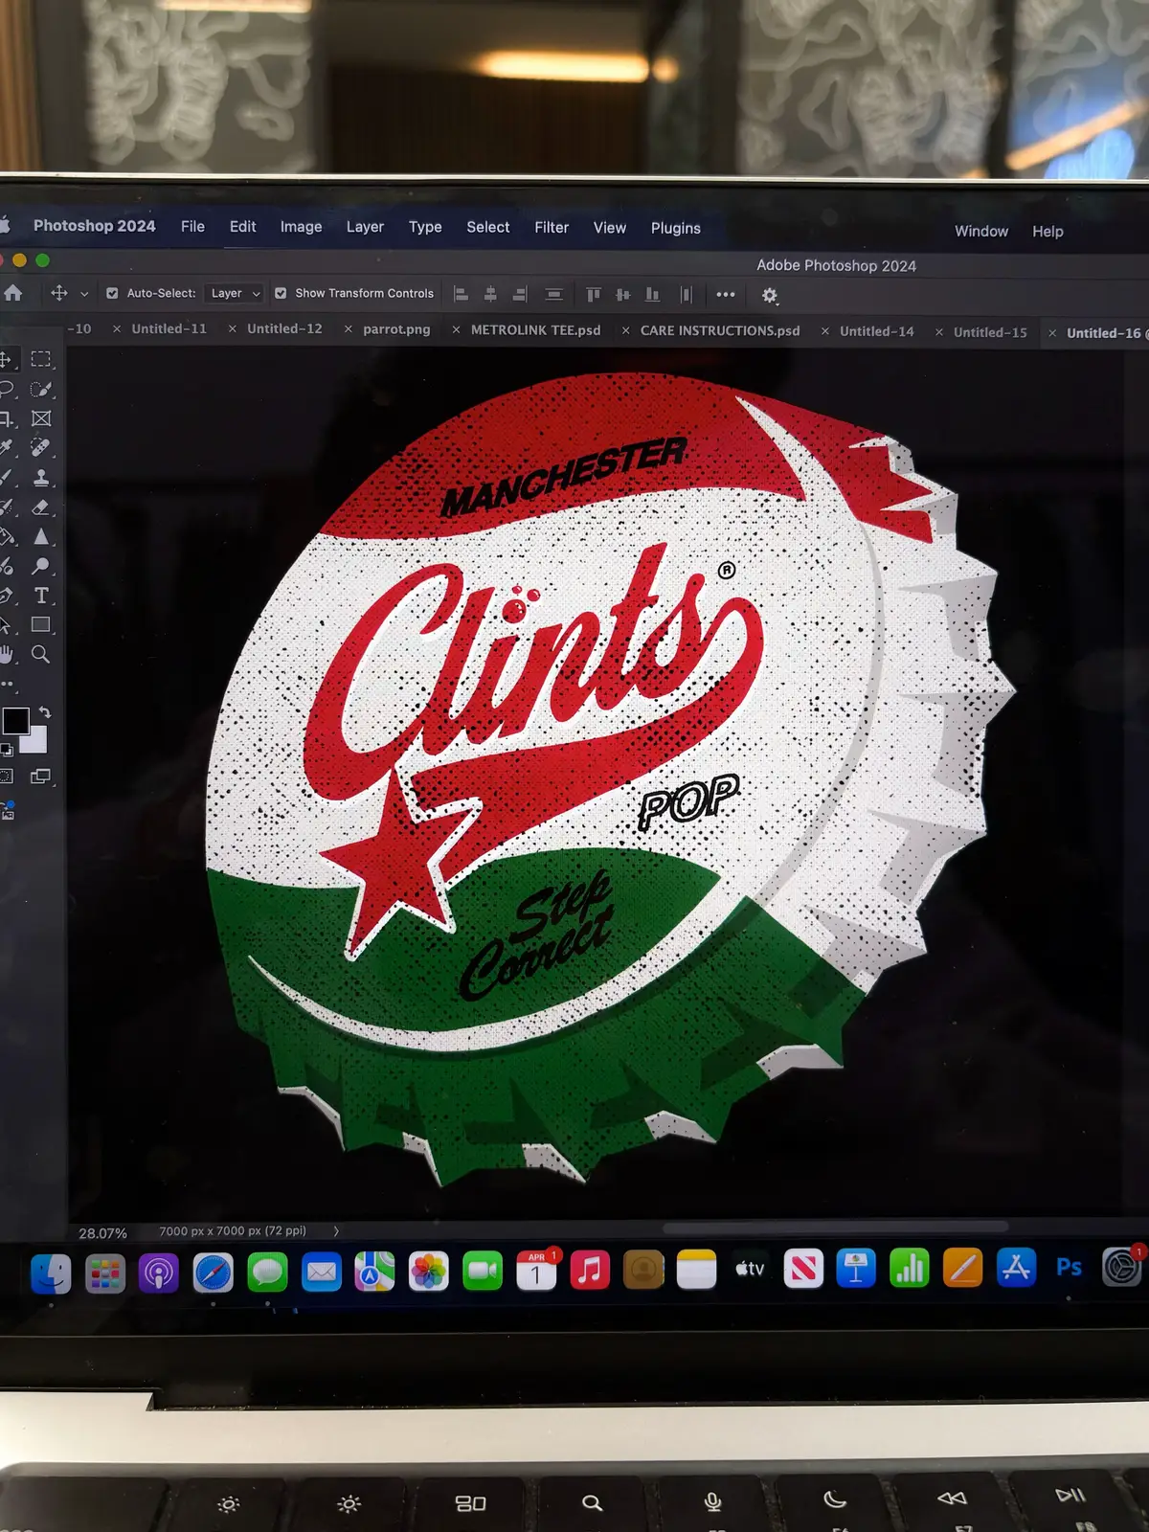Select the Quick Selection brush tool
The height and width of the screenshot is (1532, 1149).
(x=40, y=389)
